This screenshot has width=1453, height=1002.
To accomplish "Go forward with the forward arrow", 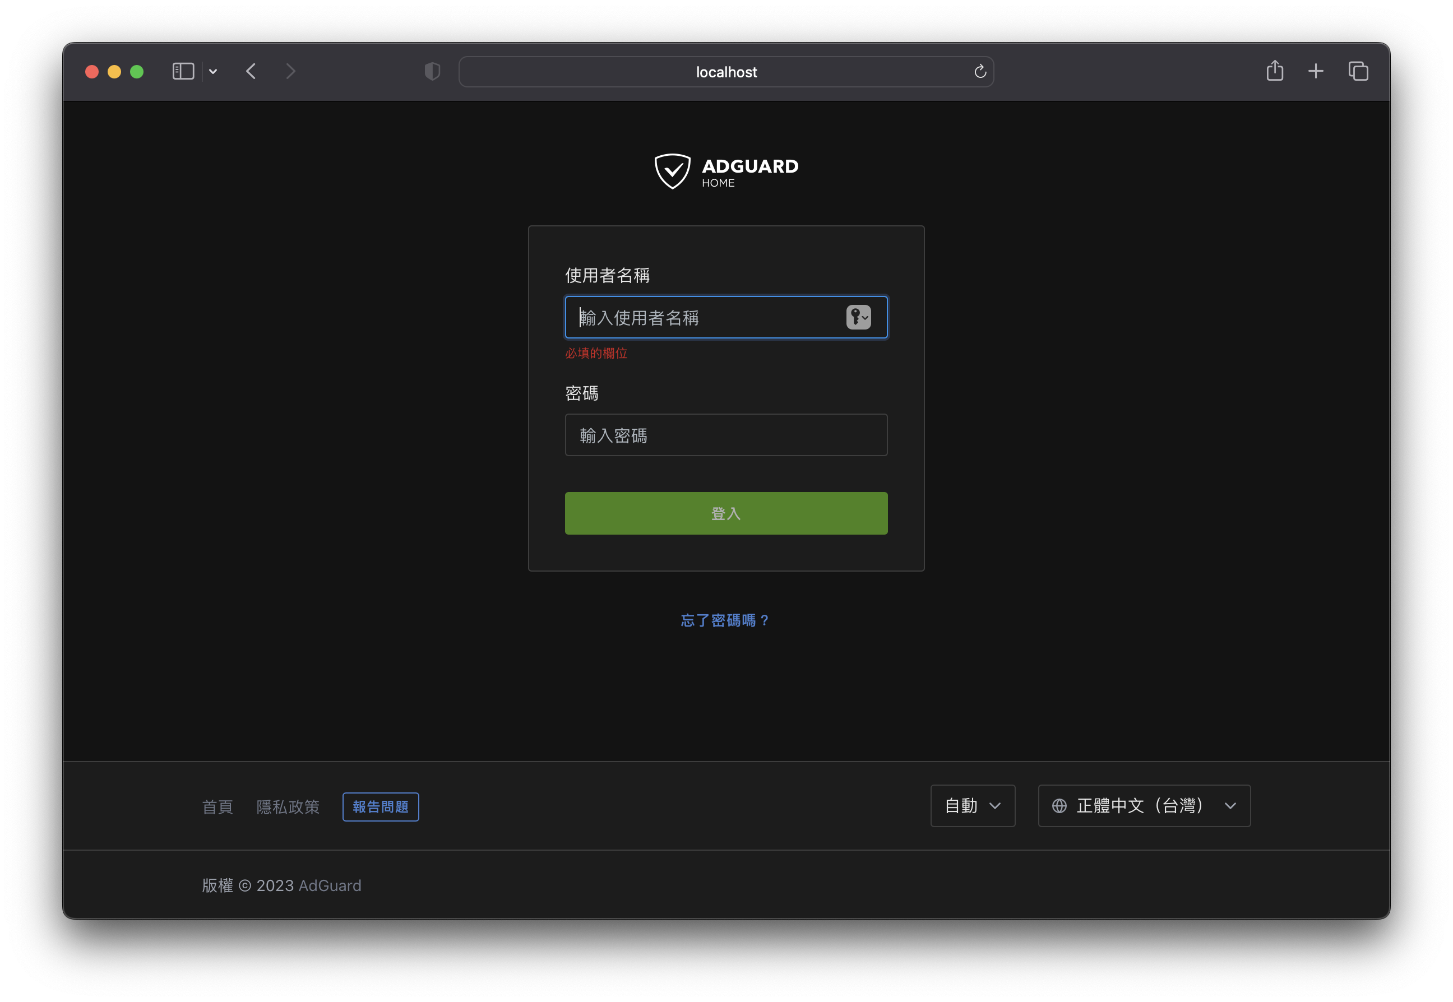I will [290, 72].
